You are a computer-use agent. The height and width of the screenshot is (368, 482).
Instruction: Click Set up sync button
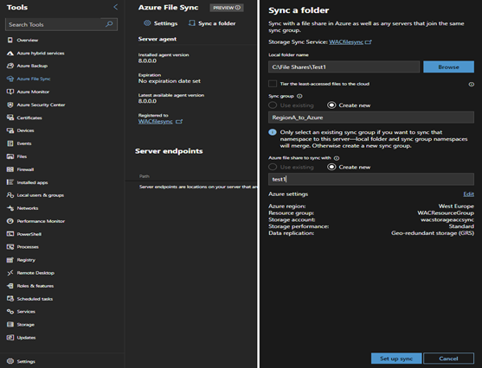[396, 358]
